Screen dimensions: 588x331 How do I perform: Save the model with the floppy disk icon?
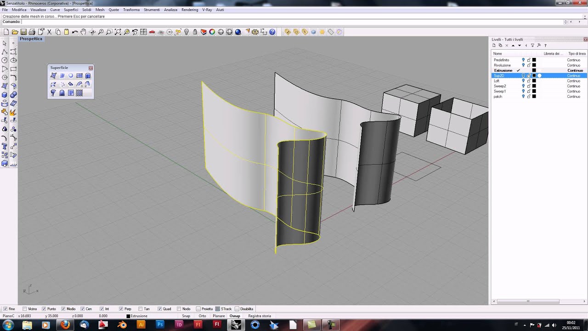click(x=23, y=32)
